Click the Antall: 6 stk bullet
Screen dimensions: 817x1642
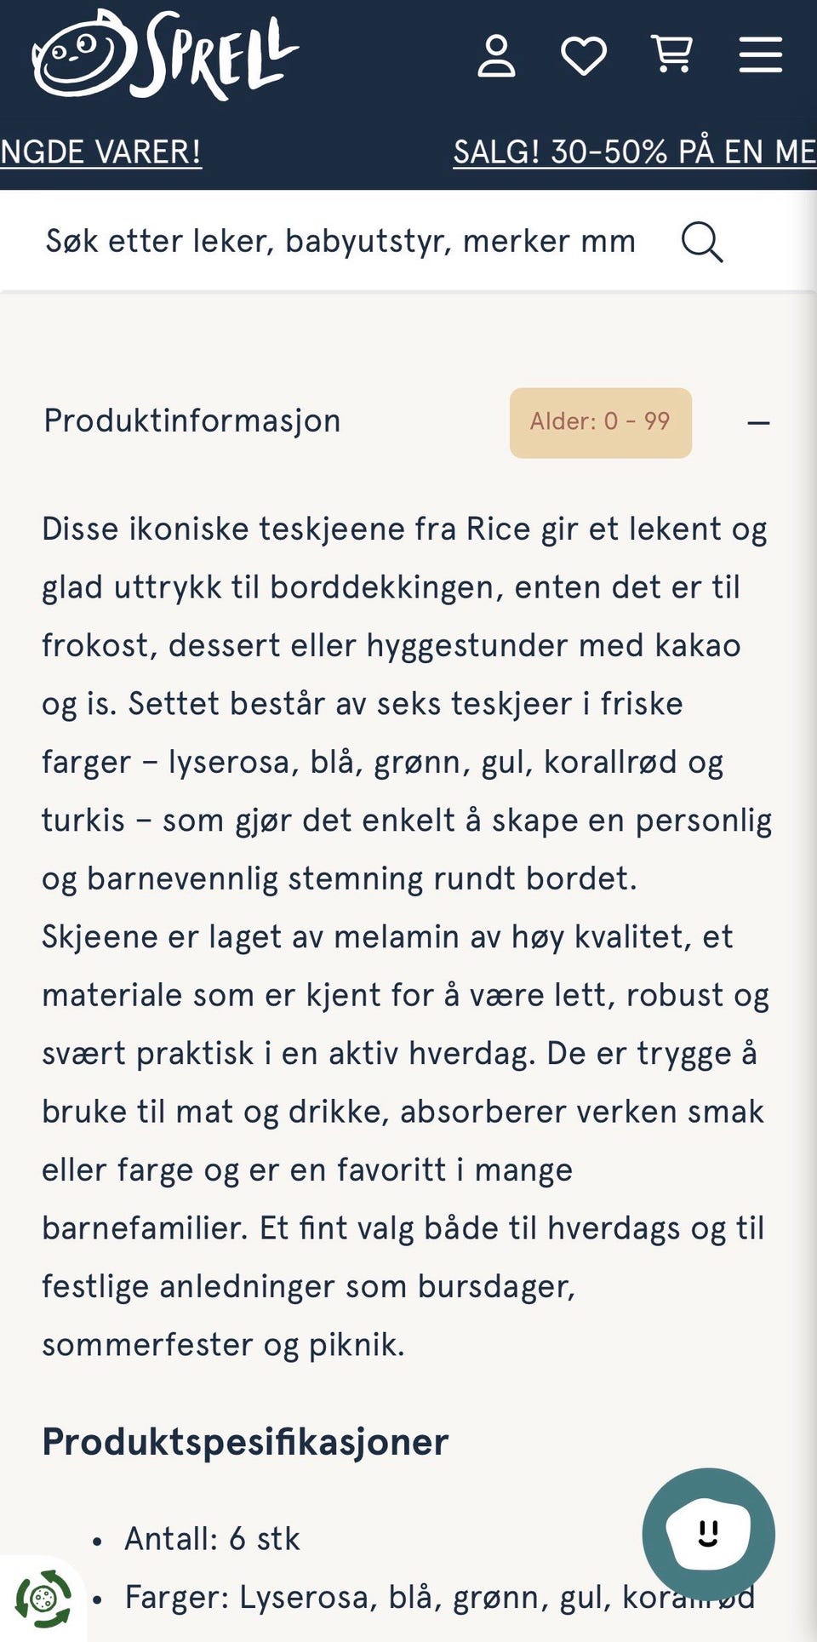(x=212, y=1539)
